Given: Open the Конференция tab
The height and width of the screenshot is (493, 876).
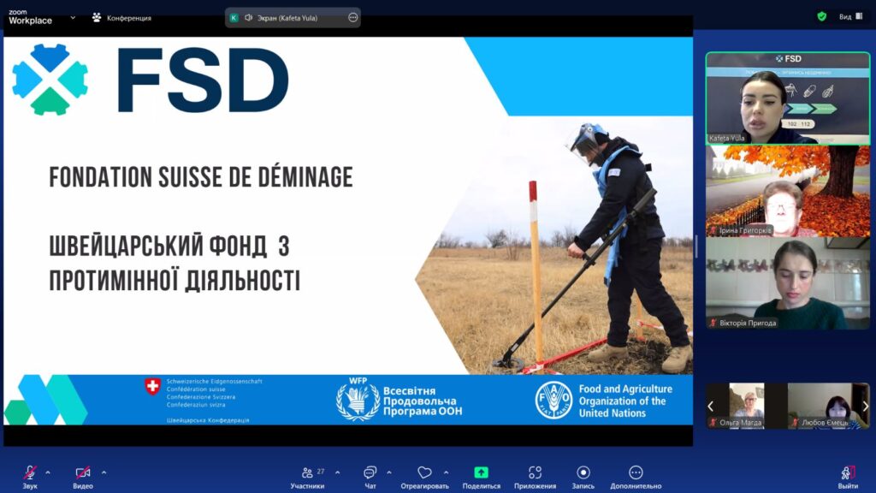Looking at the screenshot, I should tap(121, 17).
